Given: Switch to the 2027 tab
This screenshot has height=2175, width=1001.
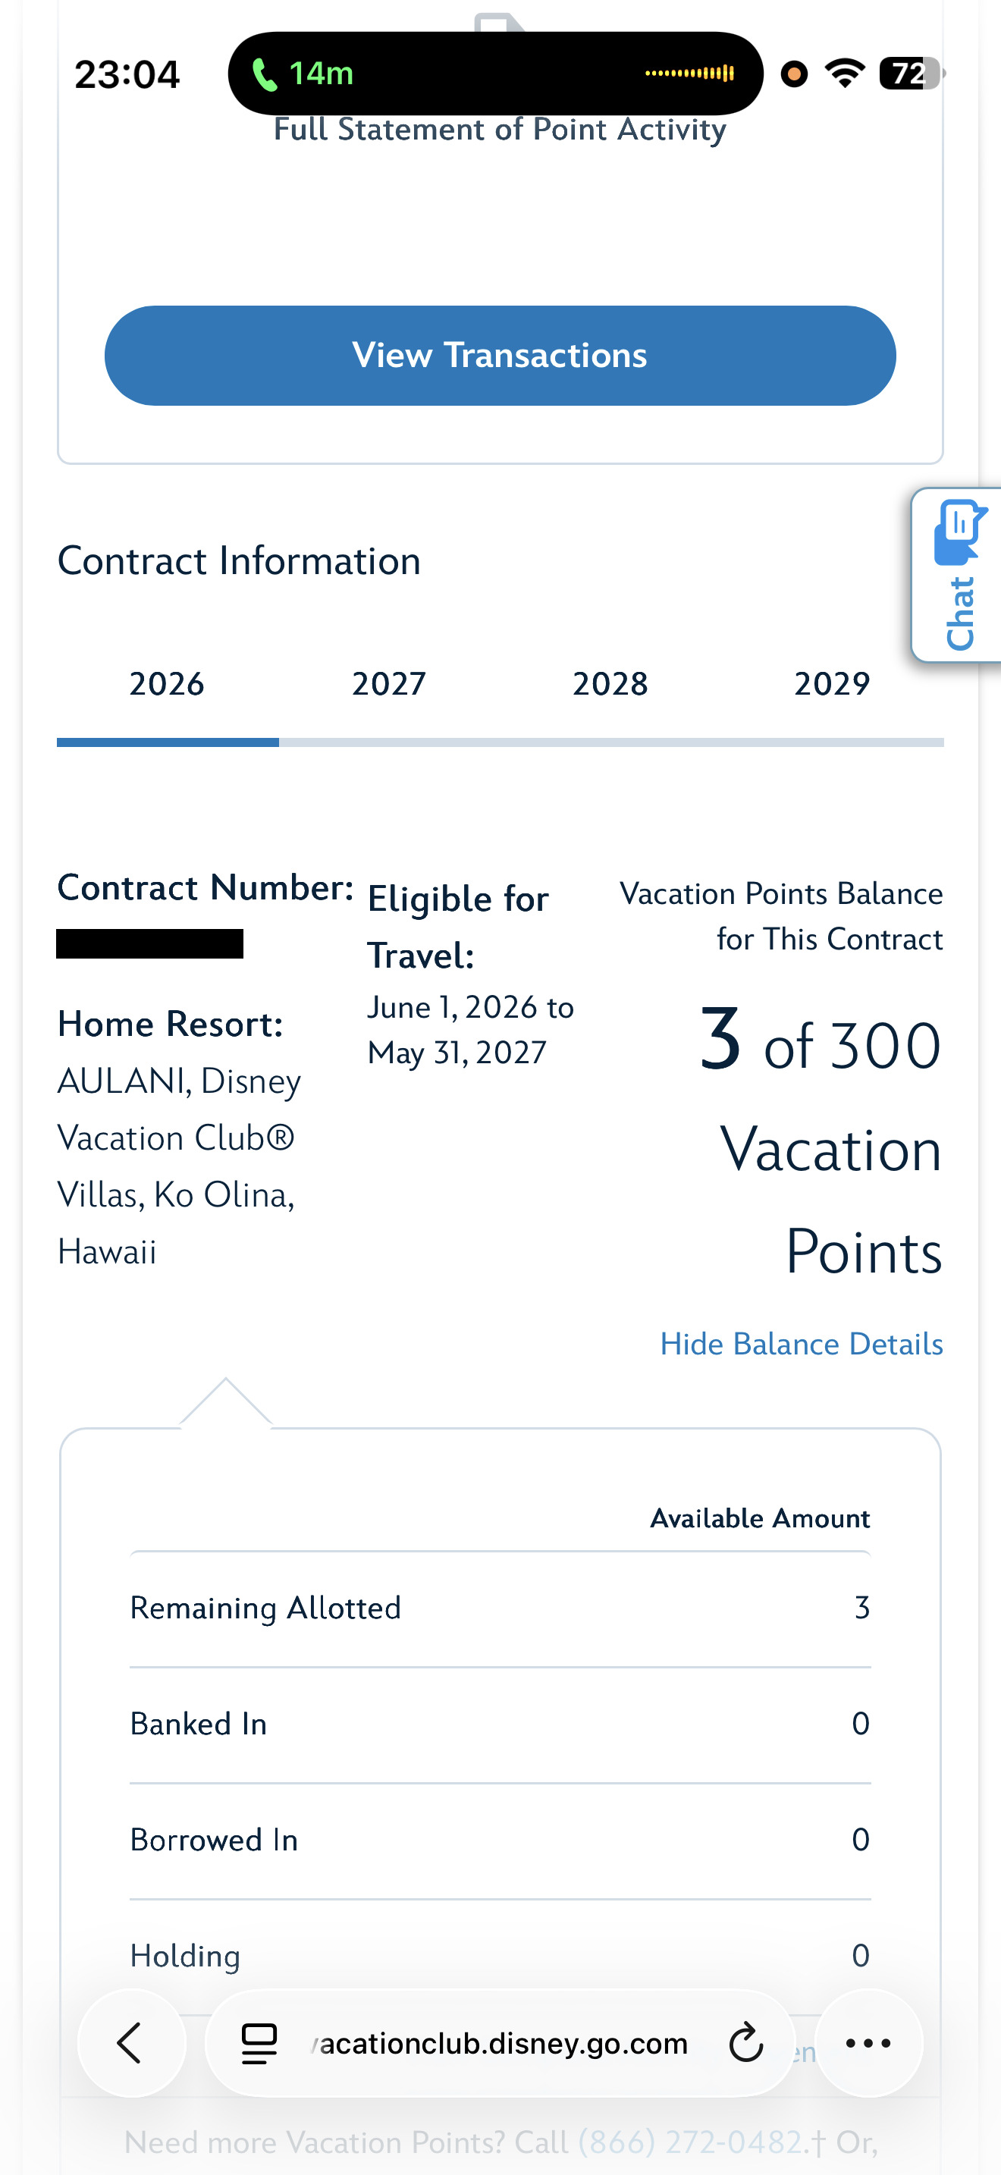Looking at the screenshot, I should point(389,684).
